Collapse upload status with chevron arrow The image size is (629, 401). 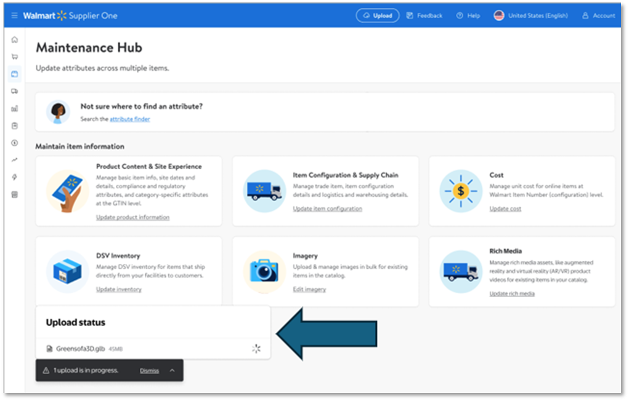point(172,370)
